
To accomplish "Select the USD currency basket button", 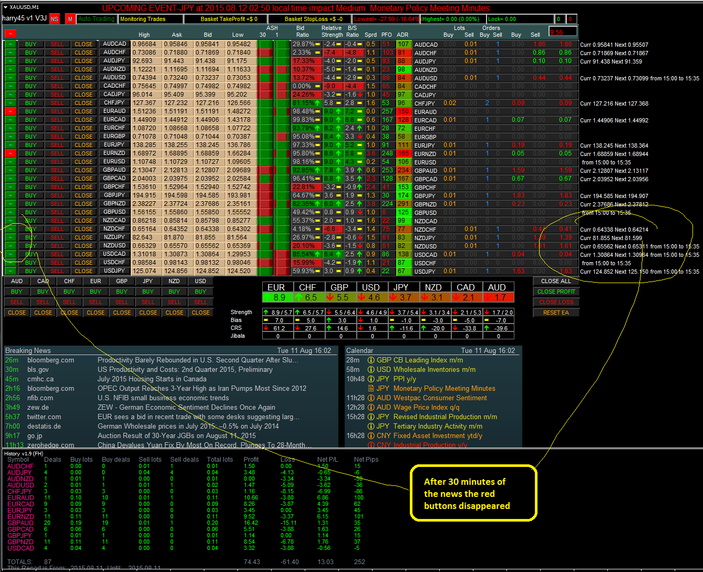I will [201, 281].
